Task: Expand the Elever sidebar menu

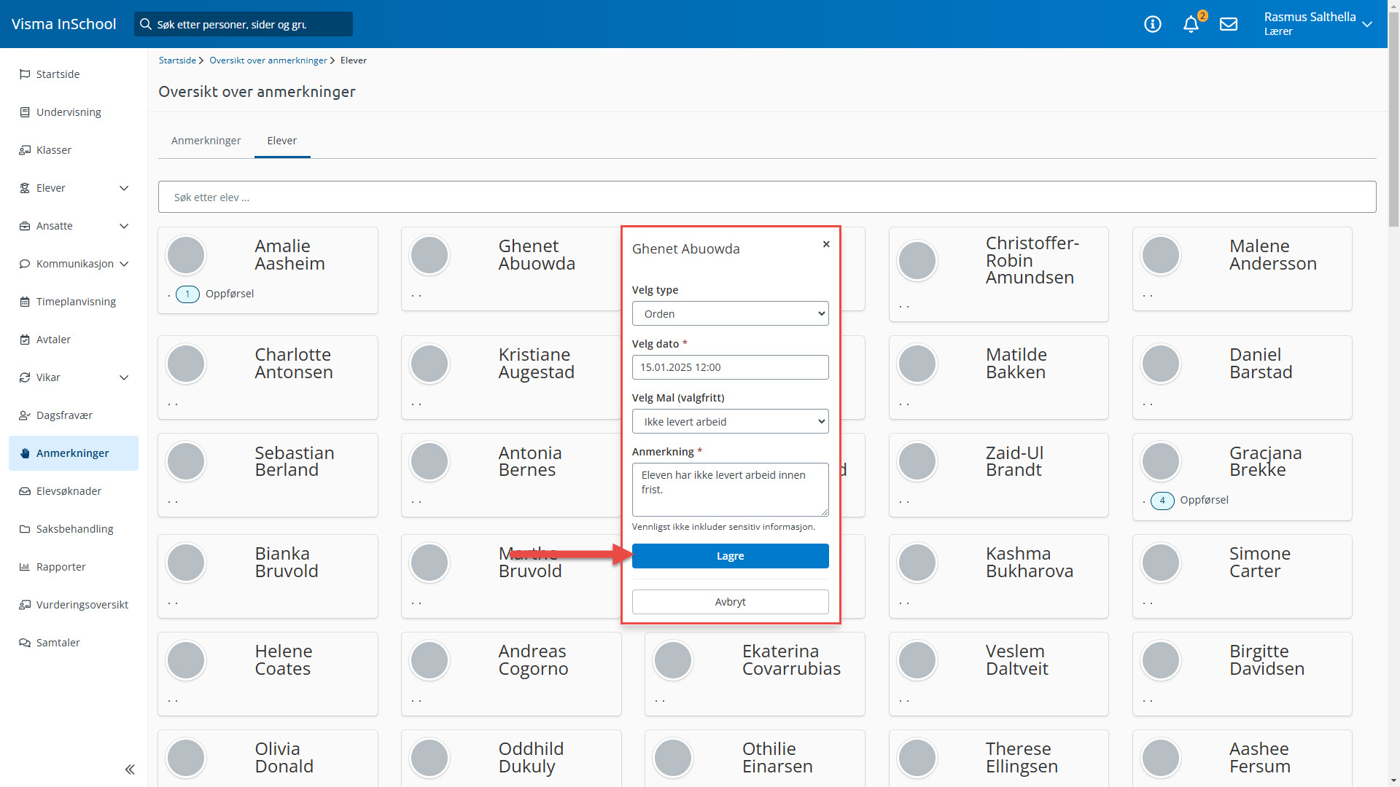Action: [124, 188]
